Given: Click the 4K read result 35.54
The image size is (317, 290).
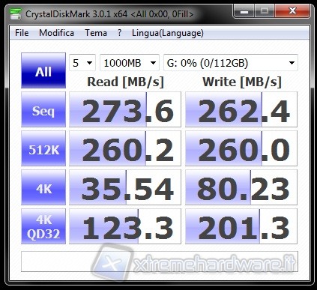Looking at the screenshot, I should tap(125, 187).
